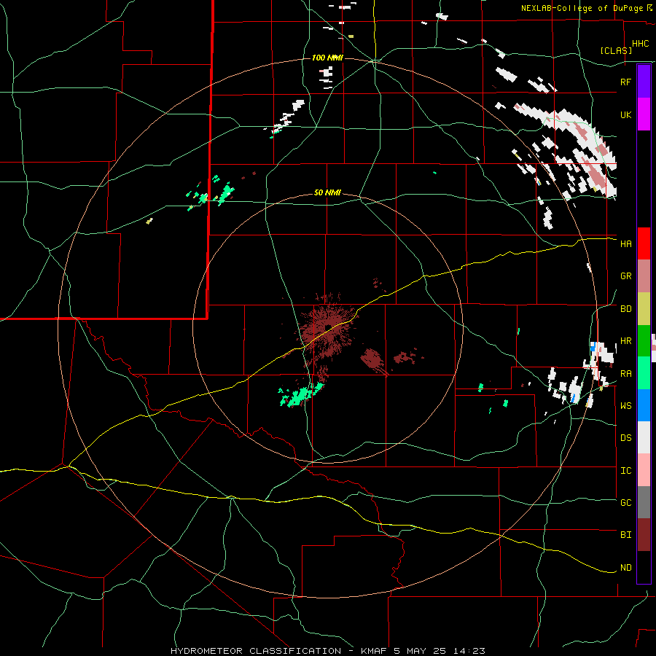The image size is (656, 656).
Task: Click the BI brown legend swatch
Action: click(644, 535)
